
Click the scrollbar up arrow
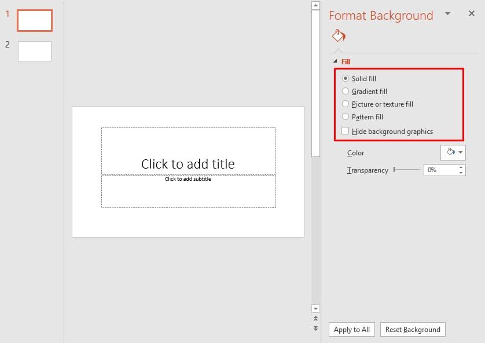(315, 5)
